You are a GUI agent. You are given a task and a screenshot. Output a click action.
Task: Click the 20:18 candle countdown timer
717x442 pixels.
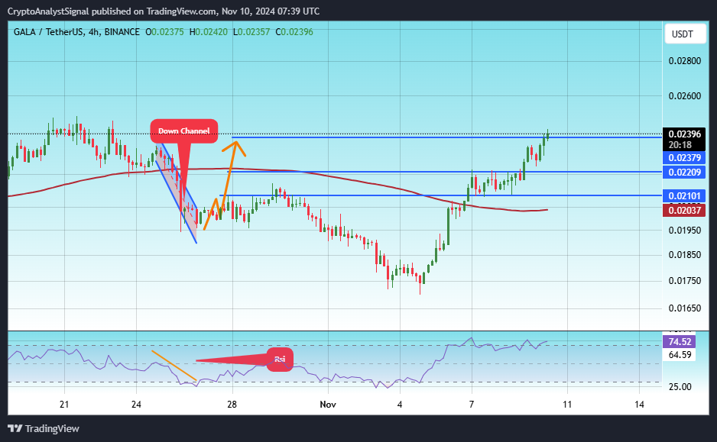[x=680, y=145]
